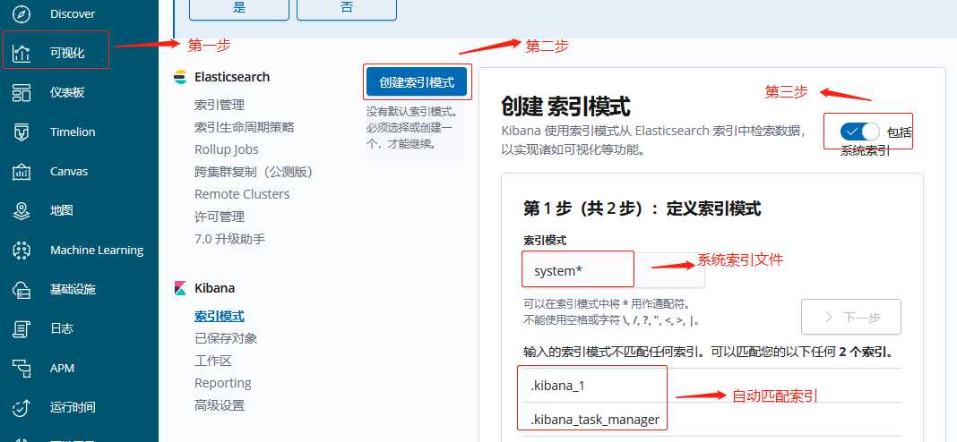Click the 创建 索引模式 heading
Screen dimensions: 957x442
point(565,106)
